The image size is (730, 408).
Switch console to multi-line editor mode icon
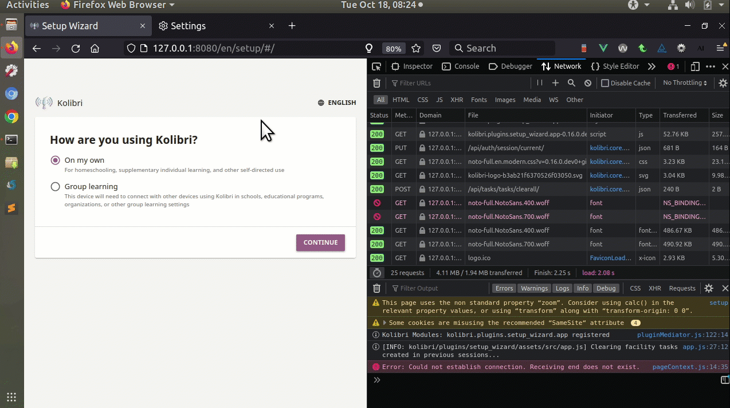pos(724,380)
